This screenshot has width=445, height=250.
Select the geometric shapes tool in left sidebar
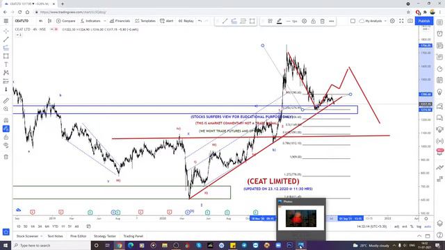pyautogui.click(x=6, y=56)
